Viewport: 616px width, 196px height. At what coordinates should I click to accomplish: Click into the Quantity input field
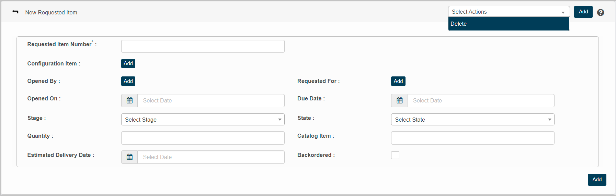click(203, 138)
